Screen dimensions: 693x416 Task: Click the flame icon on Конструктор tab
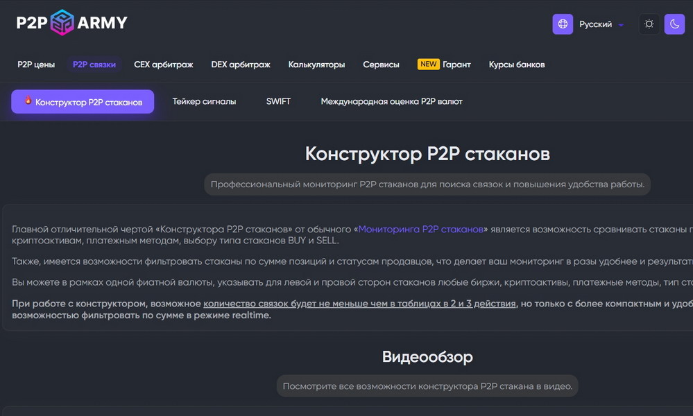(x=28, y=101)
